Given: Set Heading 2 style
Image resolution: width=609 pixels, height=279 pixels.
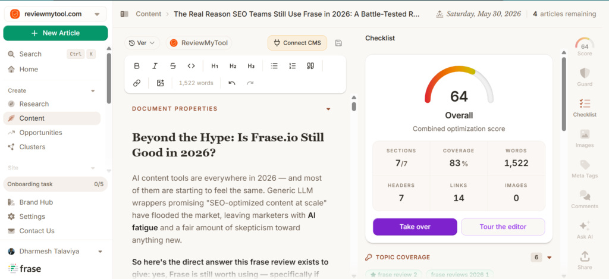Looking at the screenshot, I should [x=233, y=66].
